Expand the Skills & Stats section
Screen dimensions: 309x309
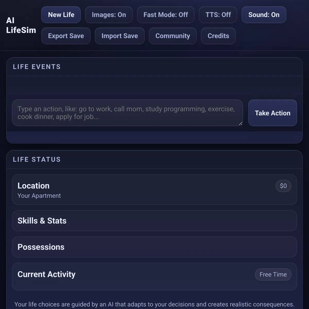42,221
